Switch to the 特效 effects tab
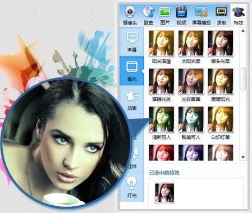 (239, 16)
